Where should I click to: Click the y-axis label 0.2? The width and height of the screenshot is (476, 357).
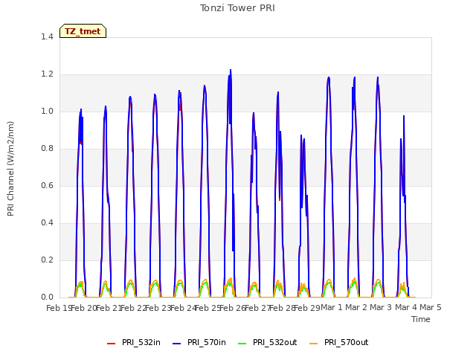tap(47, 260)
